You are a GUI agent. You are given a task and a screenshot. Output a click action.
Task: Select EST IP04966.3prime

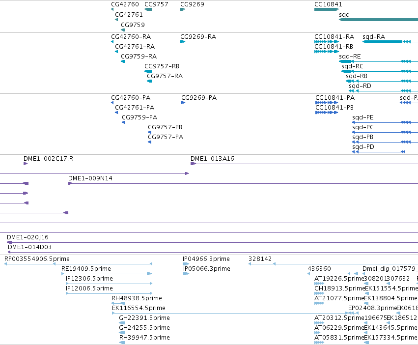(x=206, y=259)
